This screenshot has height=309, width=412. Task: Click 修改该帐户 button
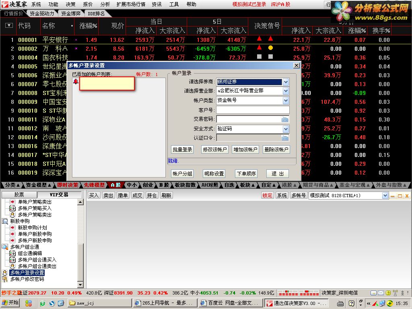point(215,150)
